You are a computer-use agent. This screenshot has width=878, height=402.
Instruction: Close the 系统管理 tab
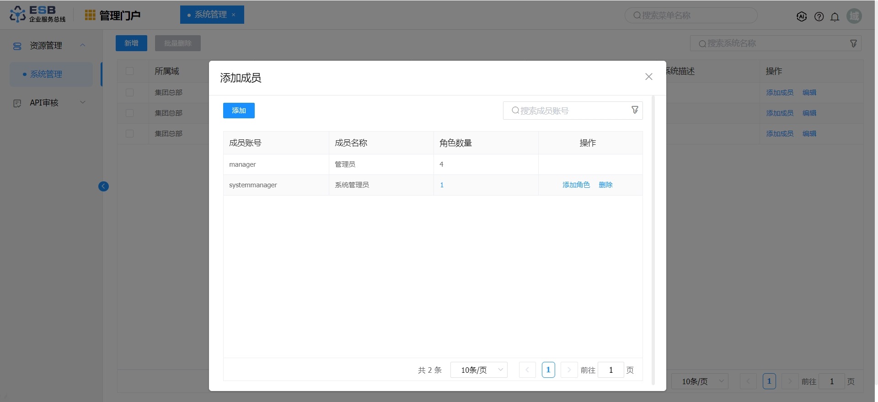point(234,15)
